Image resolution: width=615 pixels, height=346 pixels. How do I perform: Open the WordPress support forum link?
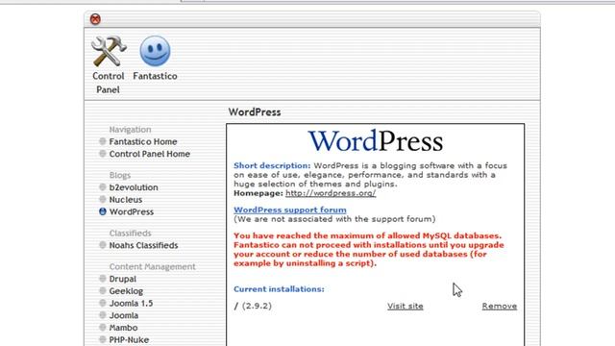pyautogui.click(x=290, y=210)
